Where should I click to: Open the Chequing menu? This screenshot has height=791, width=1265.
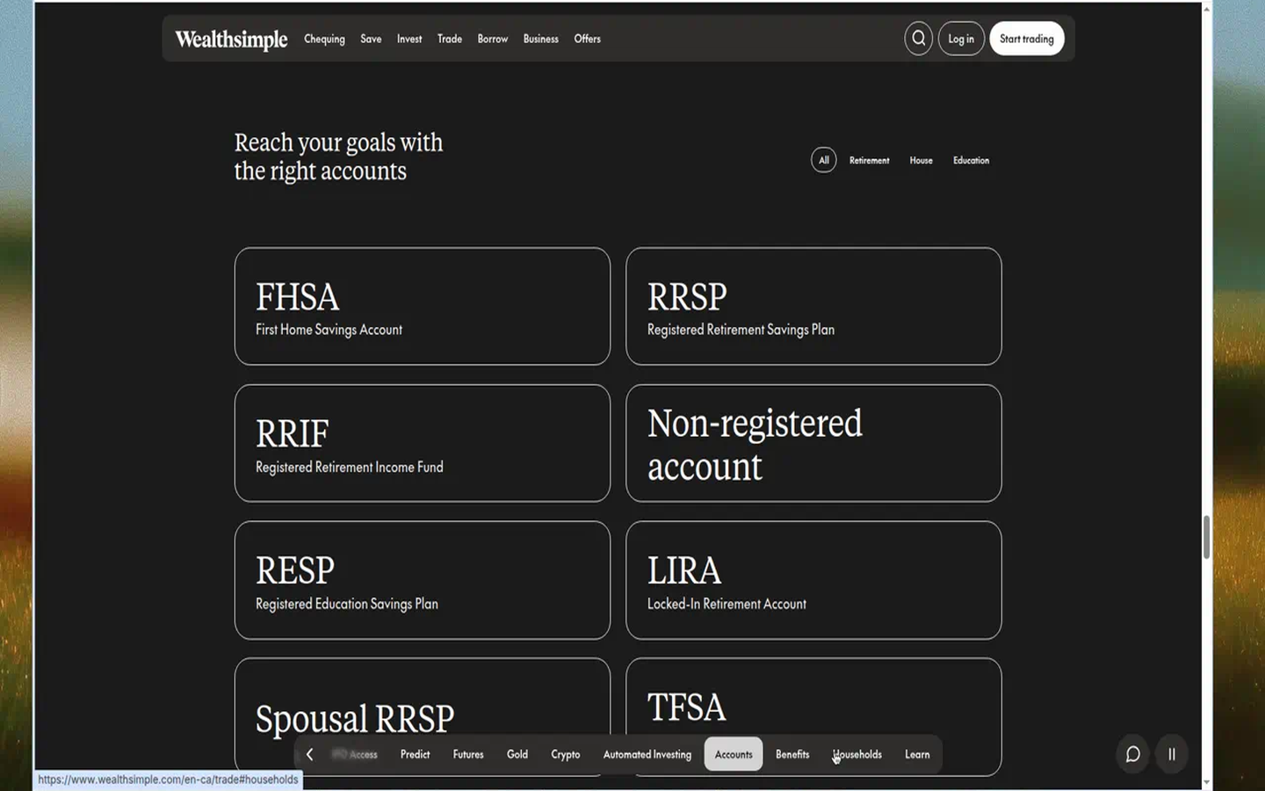324,39
